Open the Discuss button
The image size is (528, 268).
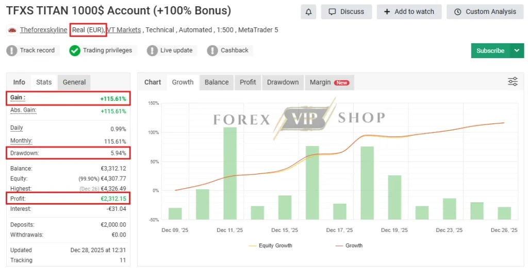coord(346,12)
